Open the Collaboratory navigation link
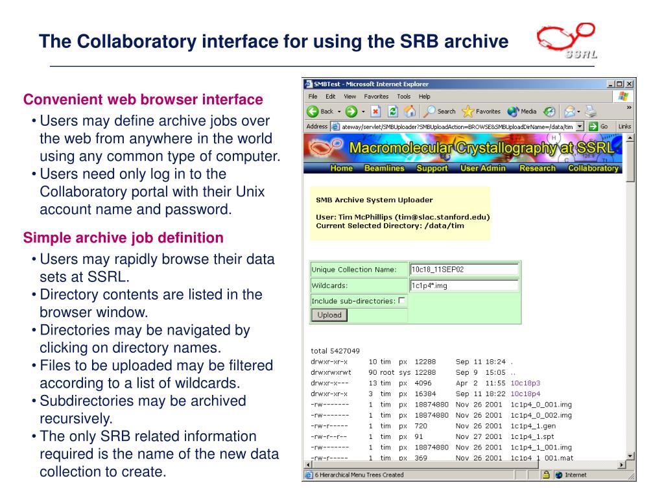The width and height of the screenshot is (664, 498). (x=593, y=168)
